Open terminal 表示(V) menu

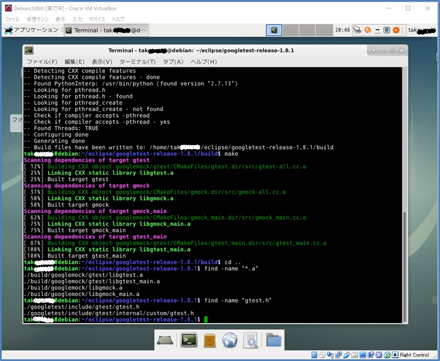[x=102, y=62]
